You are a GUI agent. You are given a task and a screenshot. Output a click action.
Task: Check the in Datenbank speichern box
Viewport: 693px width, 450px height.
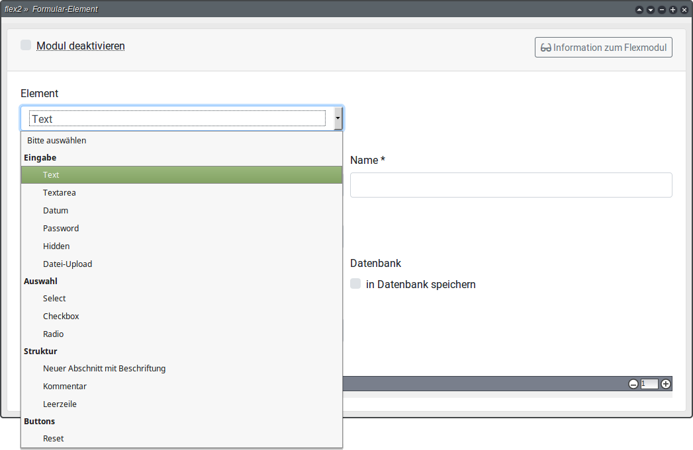355,283
